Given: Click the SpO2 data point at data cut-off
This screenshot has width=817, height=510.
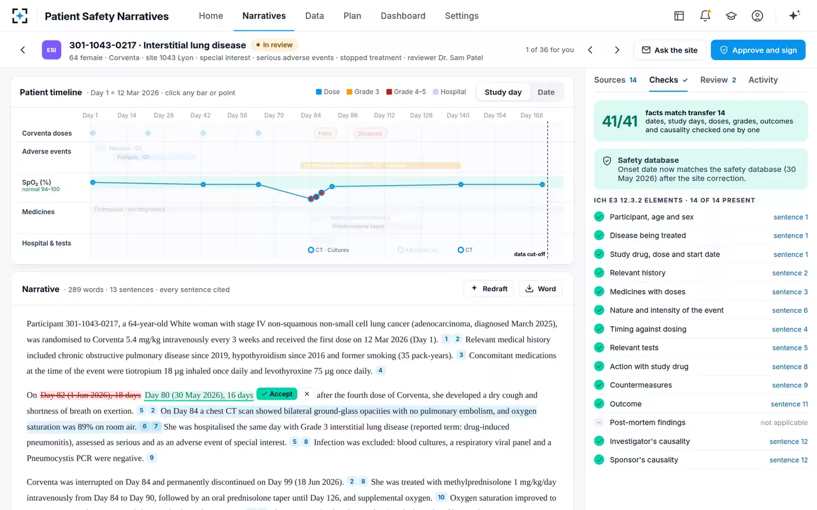Looking at the screenshot, I should pos(542,185).
